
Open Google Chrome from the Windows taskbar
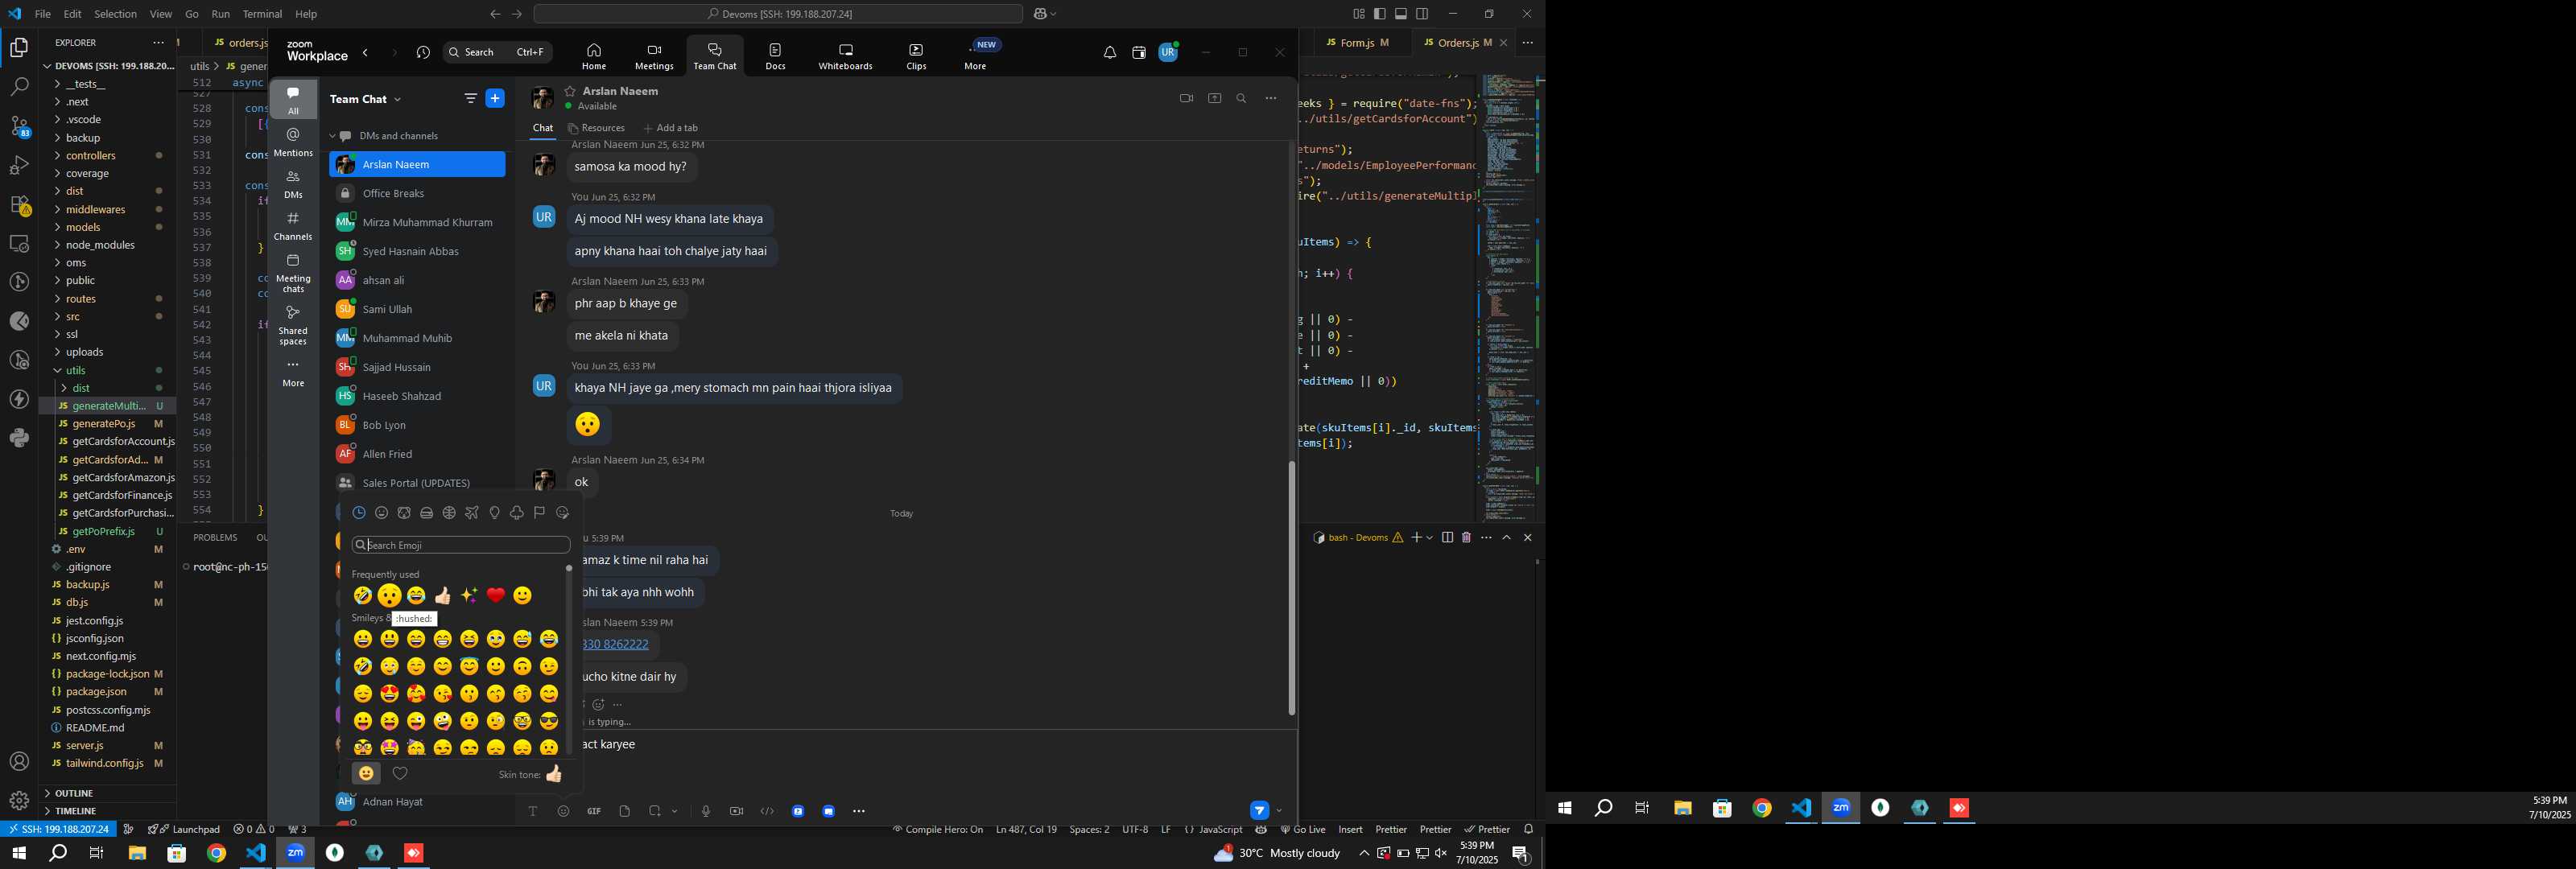(216, 853)
